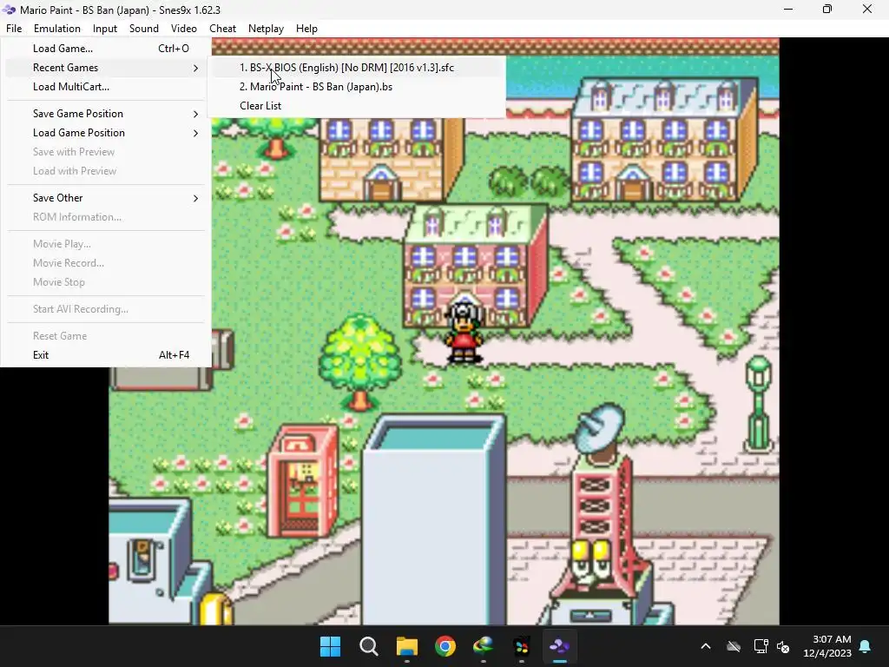
Task: Maximize or restore the Snes9x window
Action: [827, 10]
